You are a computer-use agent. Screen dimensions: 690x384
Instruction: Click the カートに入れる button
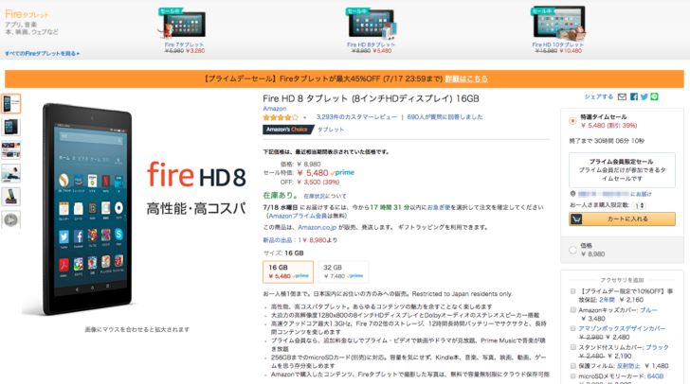(x=622, y=218)
